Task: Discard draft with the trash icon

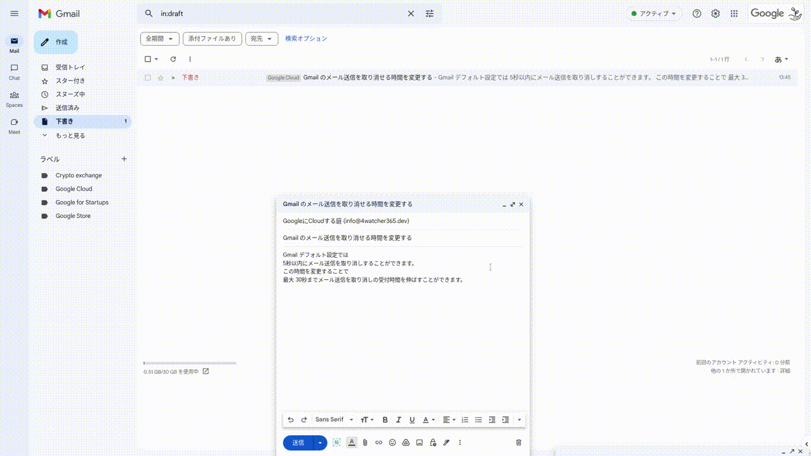Action: click(518, 443)
